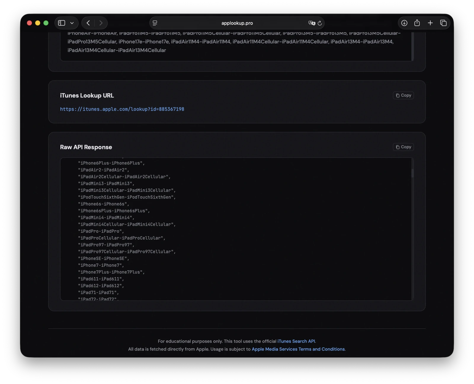The image size is (474, 384).
Task: Click the "iPadProCellular-iPadProCellular" line
Action: 122,238
